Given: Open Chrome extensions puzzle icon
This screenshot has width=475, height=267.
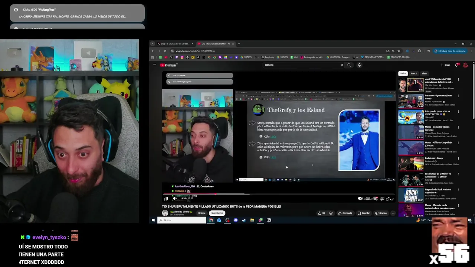Looking at the screenshot, I should pos(420,51).
